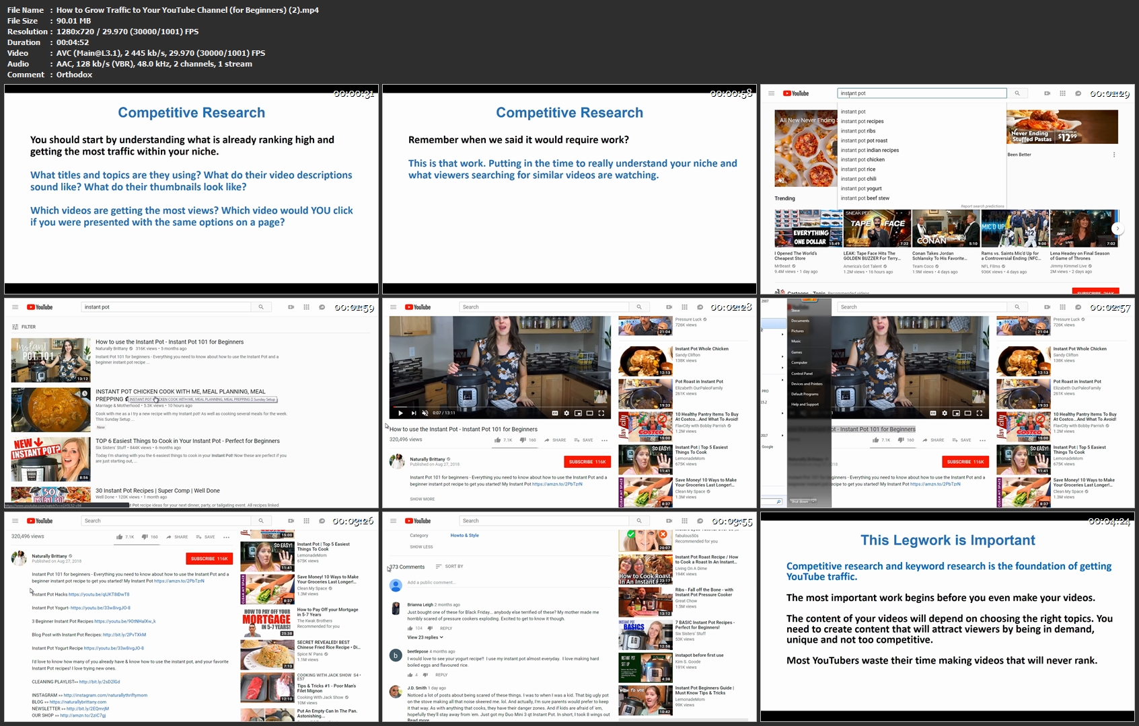Open the three-dot more menu in the 00:02:28 frame
The width and height of the screenshot is (1139, 726).
coord(604,440)
